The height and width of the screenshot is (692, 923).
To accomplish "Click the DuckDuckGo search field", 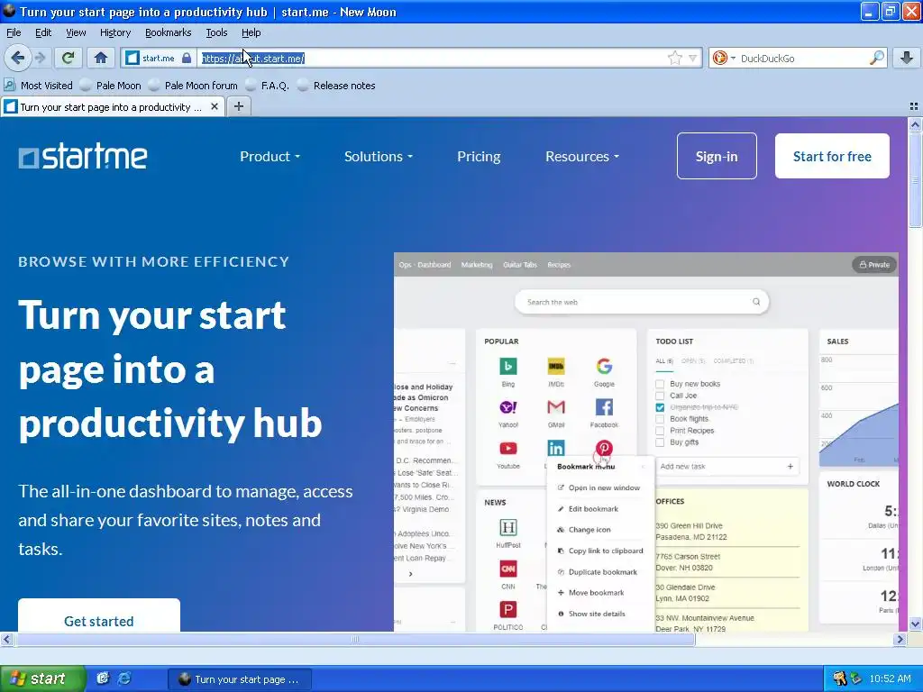I will (x=802, y=58).
